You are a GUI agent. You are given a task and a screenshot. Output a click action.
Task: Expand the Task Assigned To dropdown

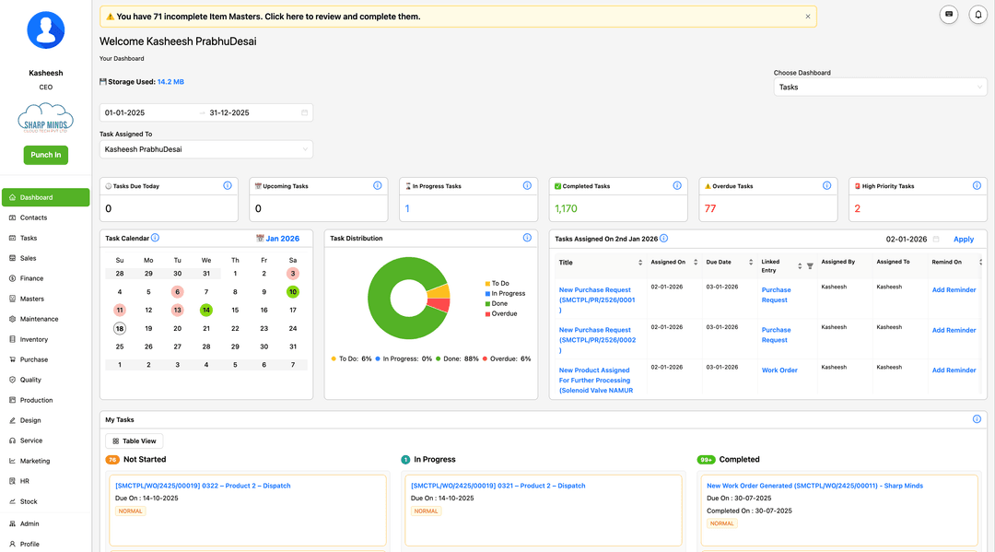point(205,148)
